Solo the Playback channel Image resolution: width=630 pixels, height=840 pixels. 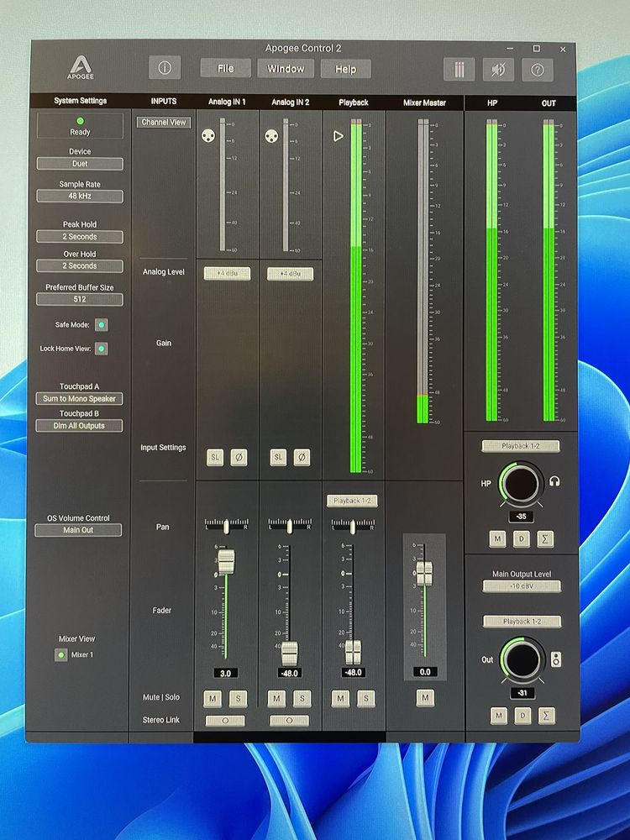[366, 699]
